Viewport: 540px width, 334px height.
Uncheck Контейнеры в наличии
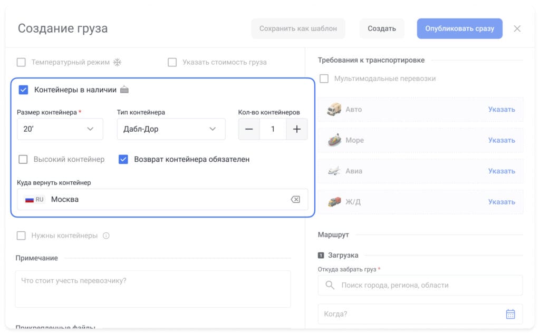point(23,90)
